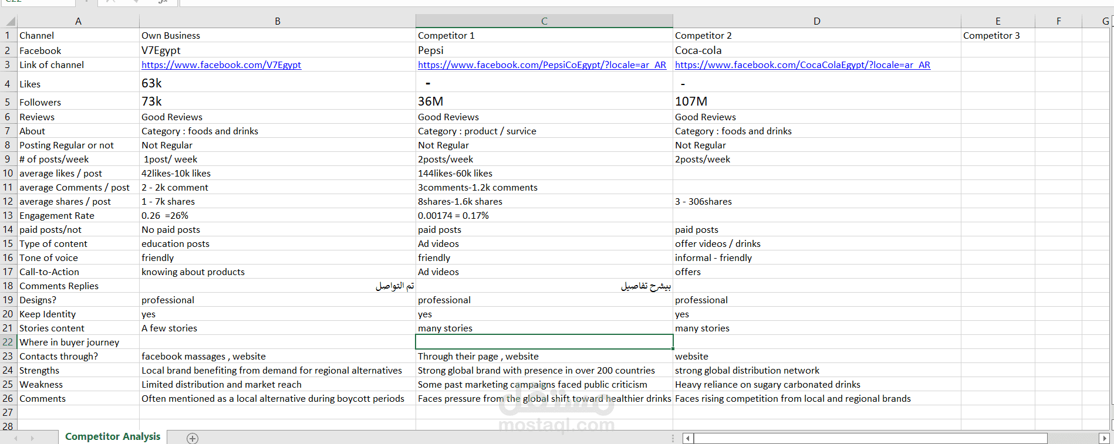Select cell '73k' followers value
The height and width of the screenshot is (444, 1114).
(278, 101)
